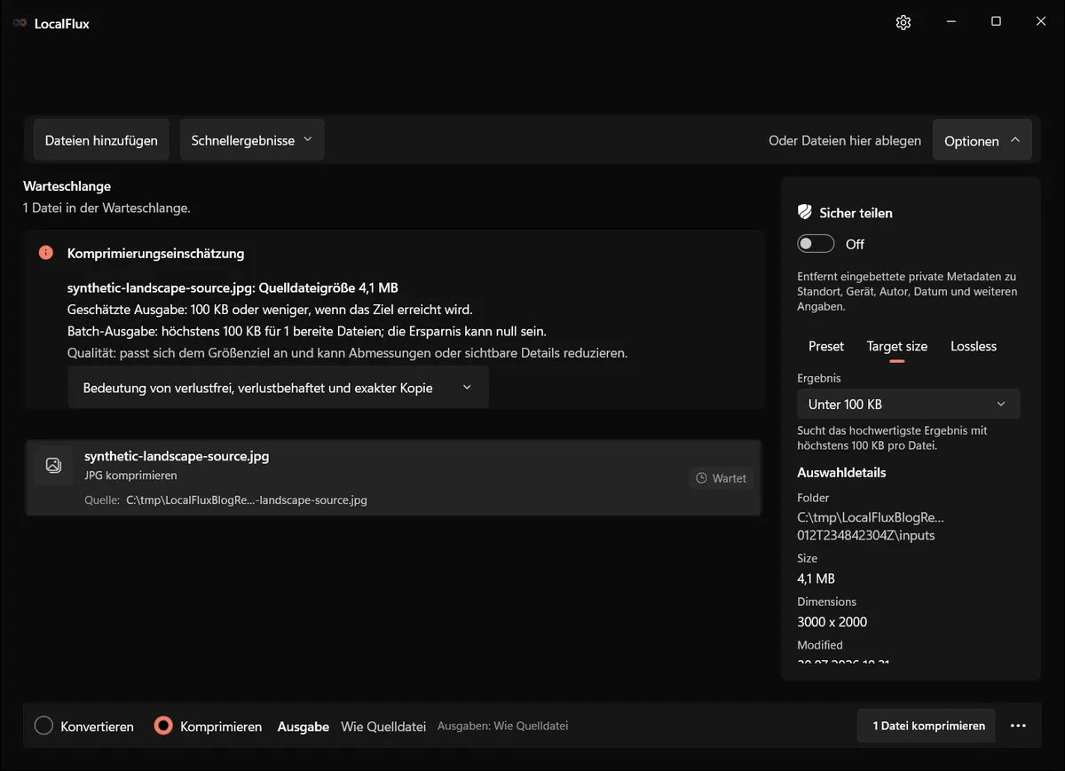Open the Unter 100 KB result dropdown

click(908, 404)
